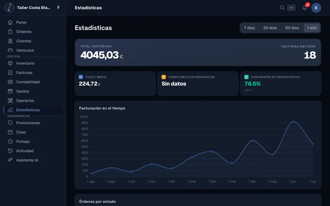Click the Citas calendar icon
Viewport: 330px width, 206px height.
pyautogui.click(x=10, y=132)
